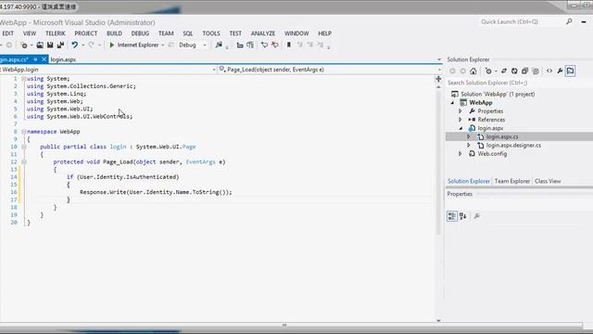Toggle a bookmark with the bookmark icon
This screenshot has height=334, width=593.
[x=289, y=45]
